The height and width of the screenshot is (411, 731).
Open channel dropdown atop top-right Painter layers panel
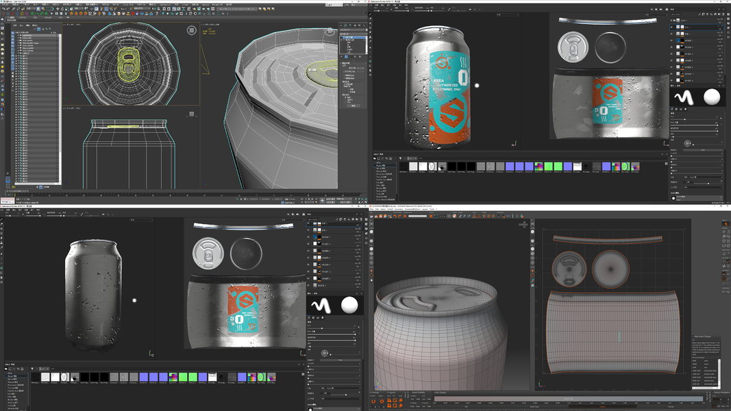pos(676,14)
